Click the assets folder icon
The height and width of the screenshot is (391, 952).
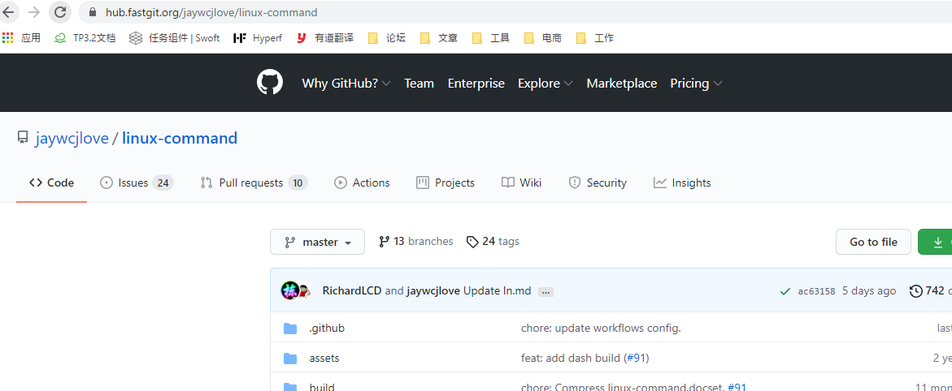click(x=290, y=359)
